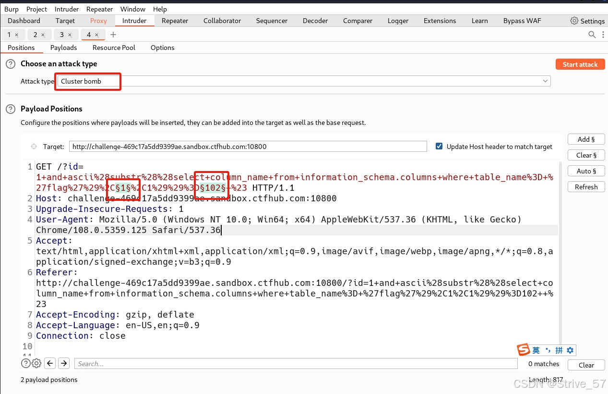This screenshot has height=394, width=608.
Task: Open the Burp menu
Action: click(12, 9)
